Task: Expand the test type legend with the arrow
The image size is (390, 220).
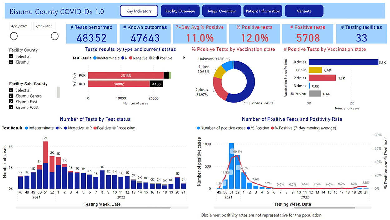Action: pyautogui.click(x=184, y=58)
